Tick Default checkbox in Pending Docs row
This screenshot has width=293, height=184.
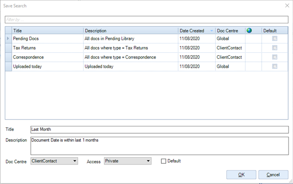click(274, 39)
